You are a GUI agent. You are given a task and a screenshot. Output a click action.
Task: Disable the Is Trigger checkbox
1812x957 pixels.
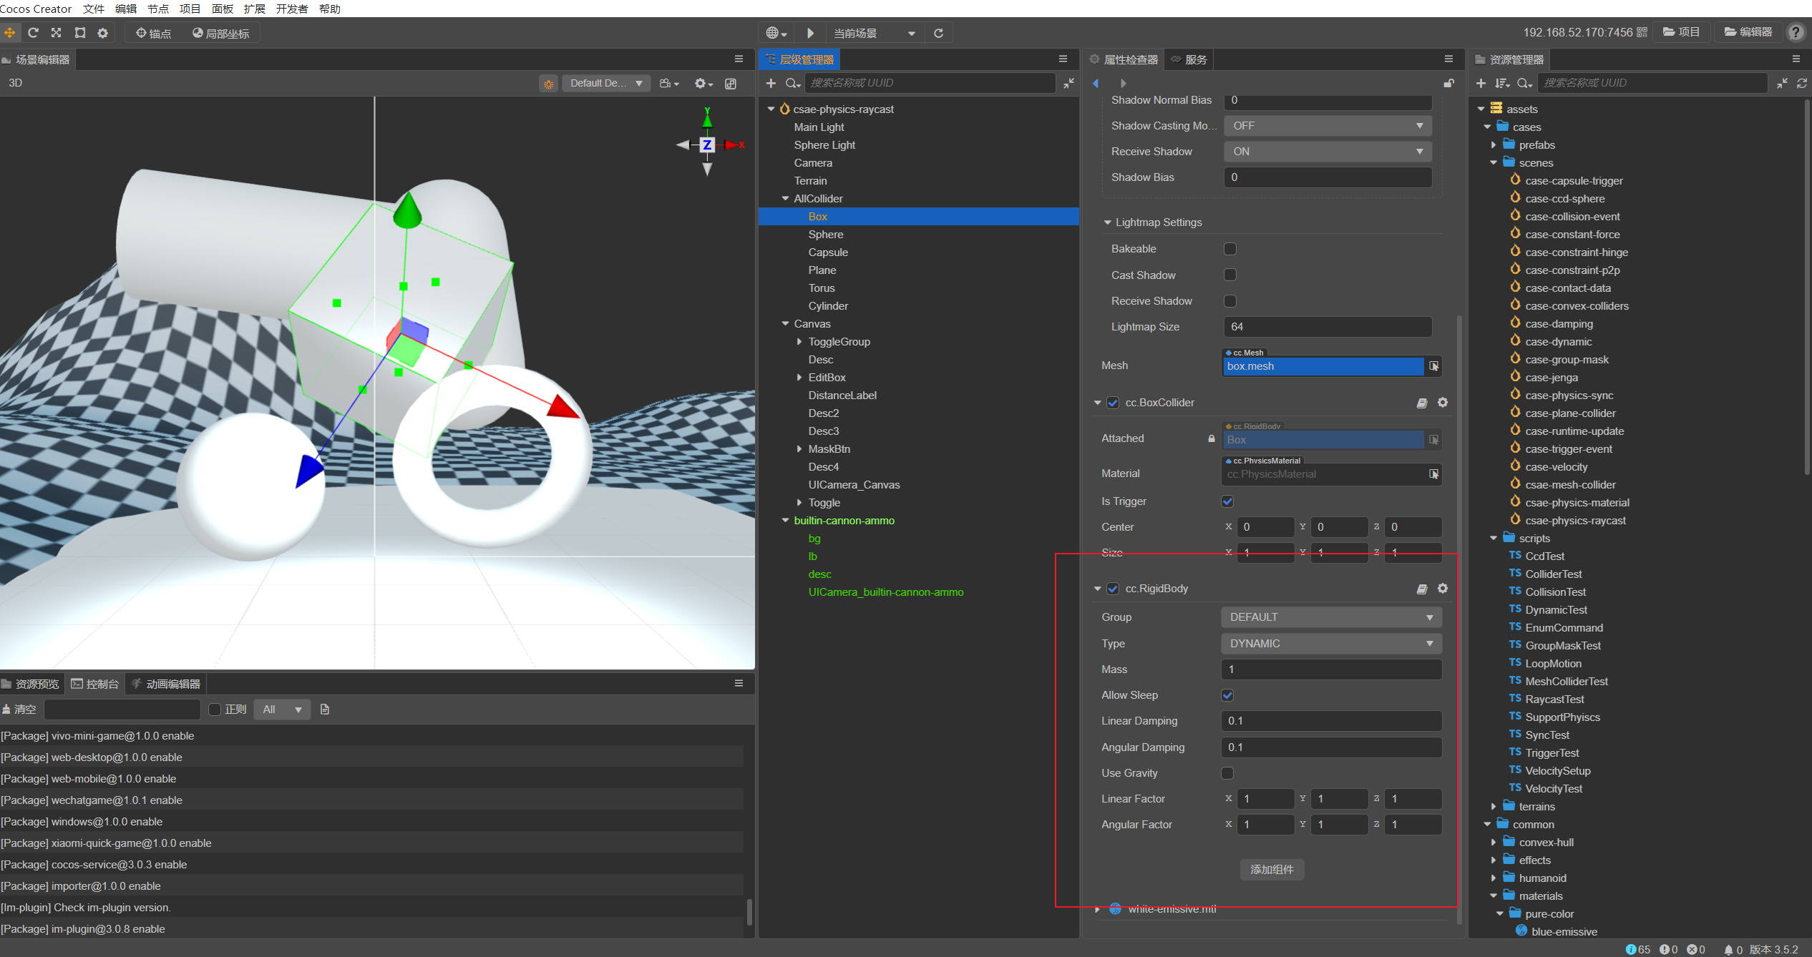coord(1227,501)
